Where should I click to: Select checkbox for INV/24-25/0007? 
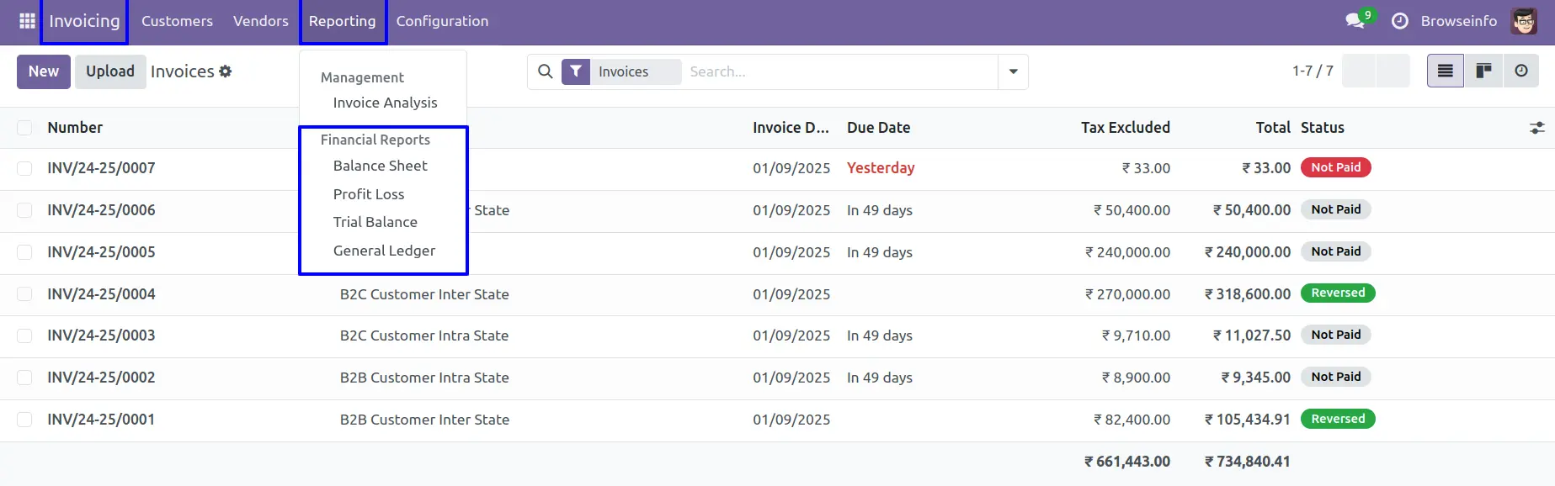coord(24,168)
